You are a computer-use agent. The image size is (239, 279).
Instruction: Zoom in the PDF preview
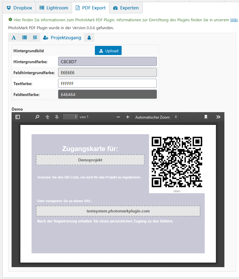coord(128,117)
